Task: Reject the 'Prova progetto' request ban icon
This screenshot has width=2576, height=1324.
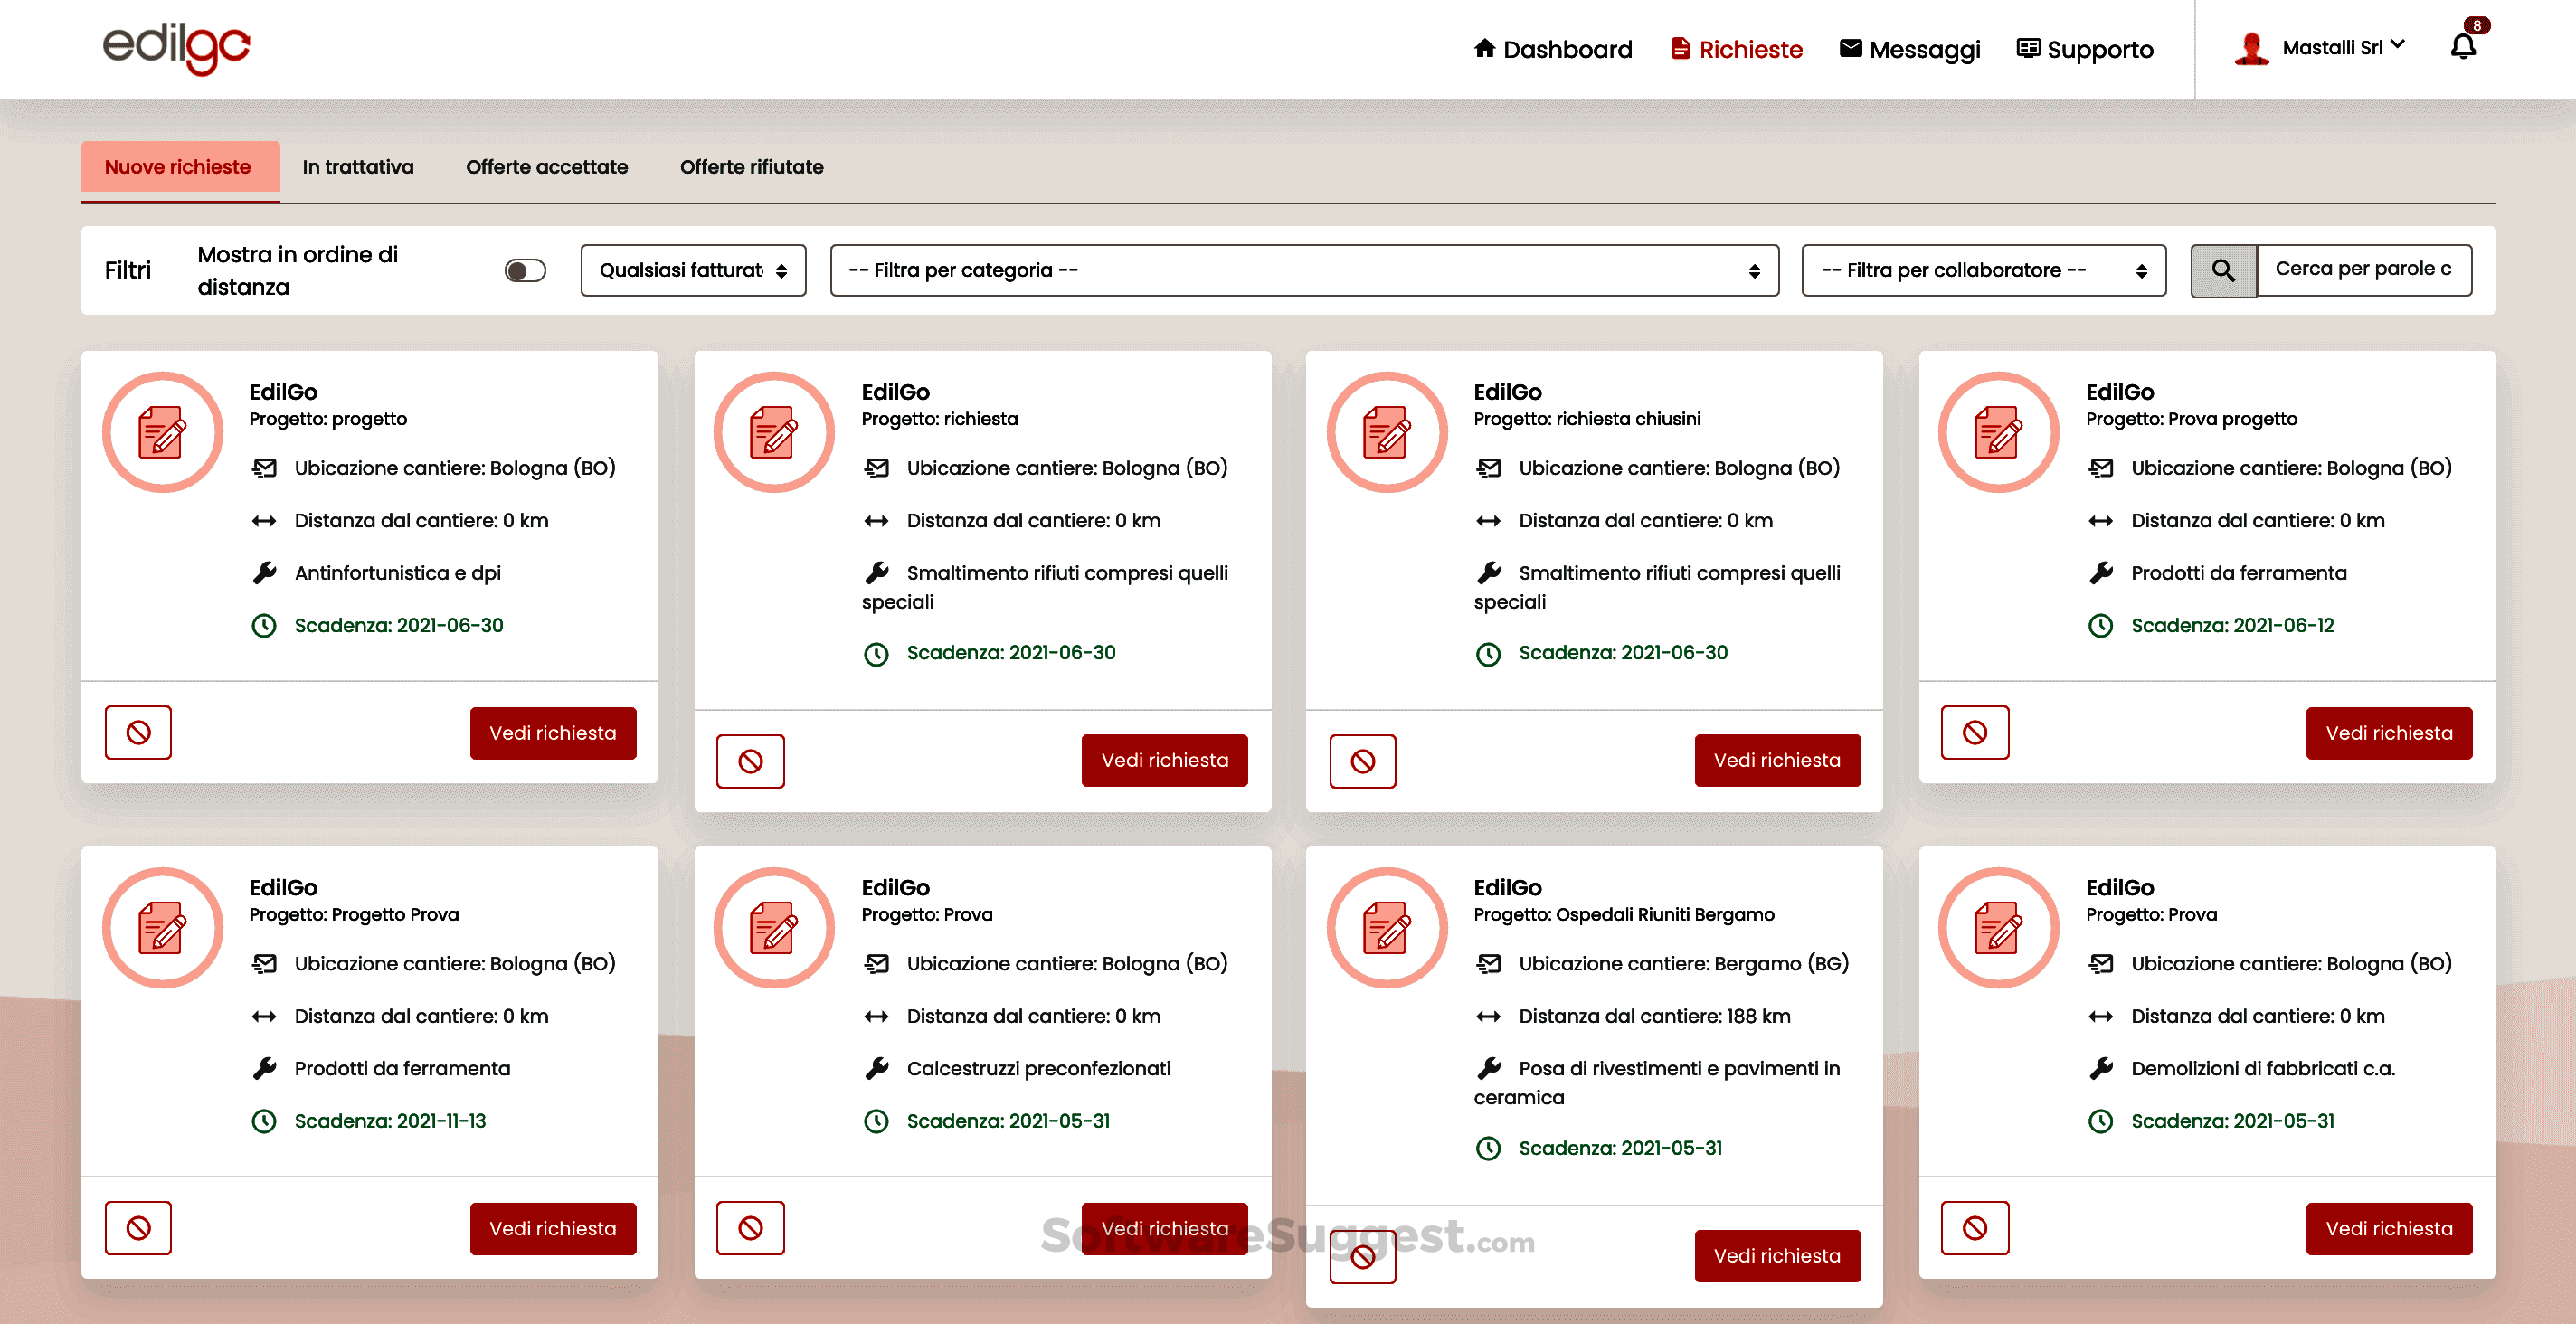Action: (1974, 733)
